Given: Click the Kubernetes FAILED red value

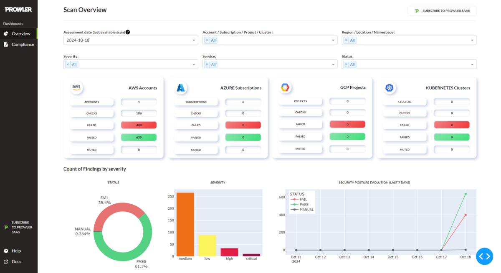Looking at the screenshot, I should [x=452, y=125].
